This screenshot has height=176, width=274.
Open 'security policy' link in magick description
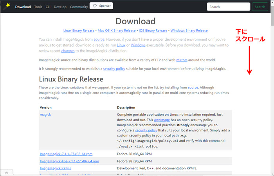[x=146, y=130]
